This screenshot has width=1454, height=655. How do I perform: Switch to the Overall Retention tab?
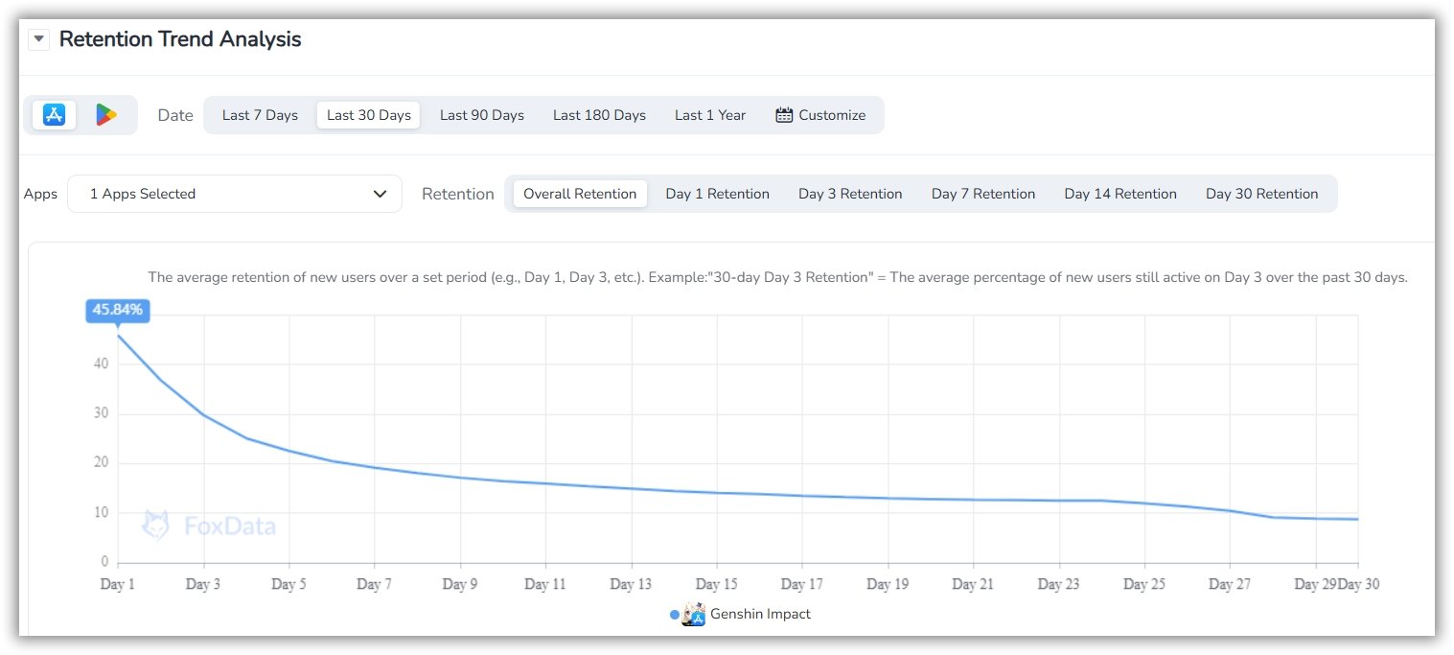(x=580, y=194)
